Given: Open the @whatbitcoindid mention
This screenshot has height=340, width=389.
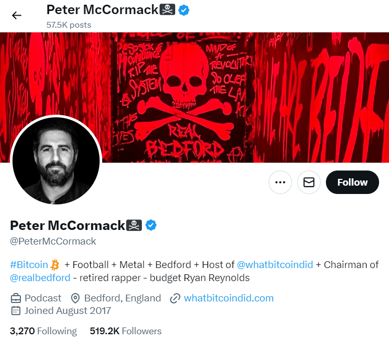Looking at the screenshot, I should 275,265.
